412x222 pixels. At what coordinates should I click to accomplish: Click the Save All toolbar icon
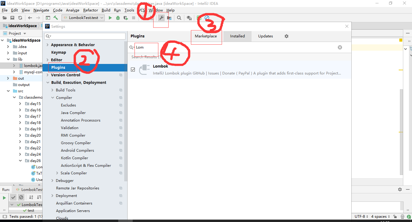coord(12,18)
